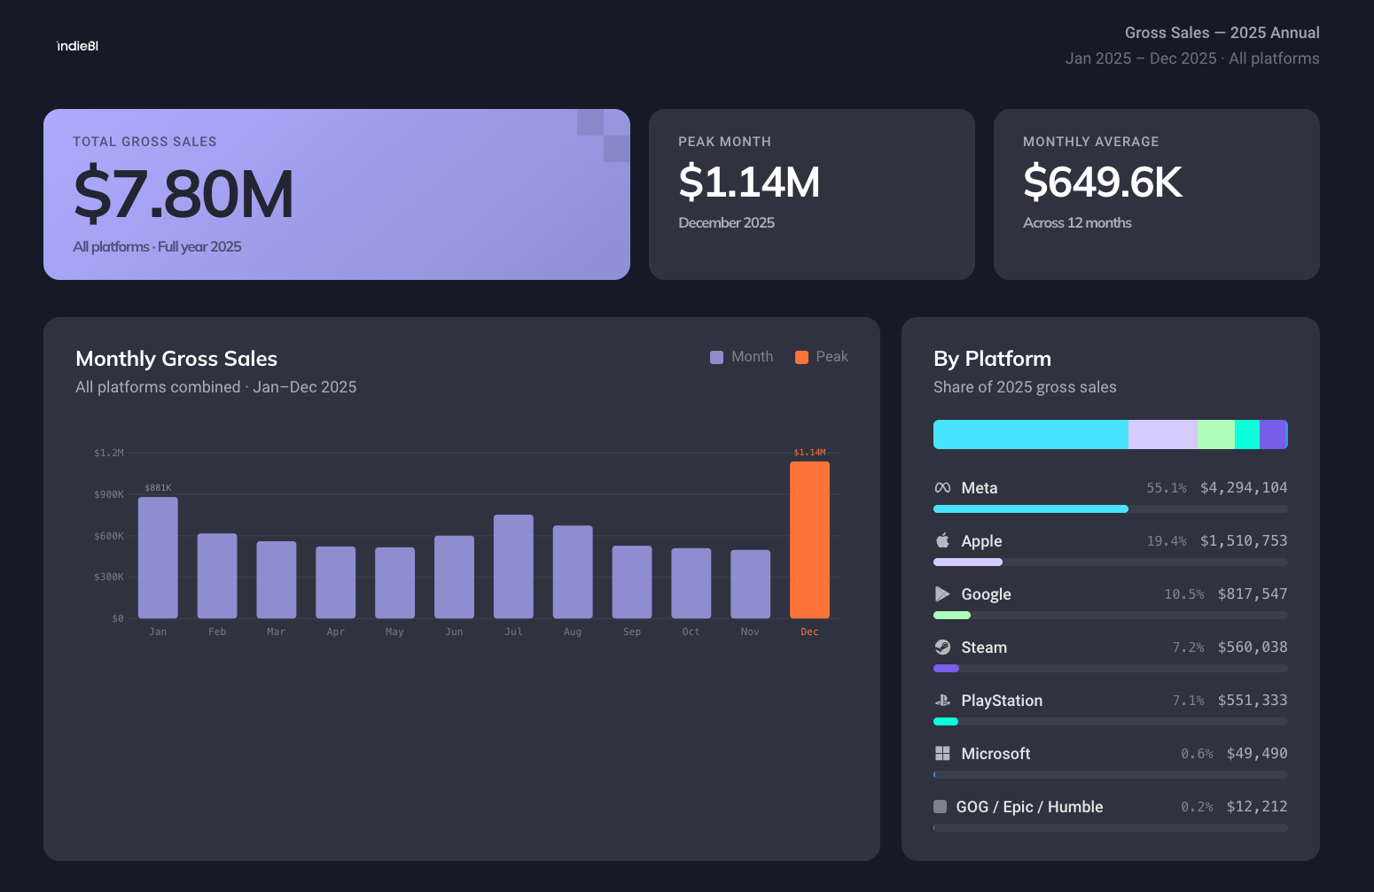Select the cyan Meta segment of stacked bar
This screenshot has height=892, width=1374.
click(1031, 434)
